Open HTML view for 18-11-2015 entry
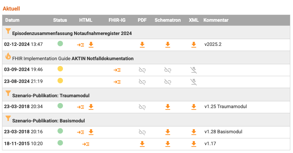This screenshot has height=153, width=293. pyautogui.click(x=86, y=144)
